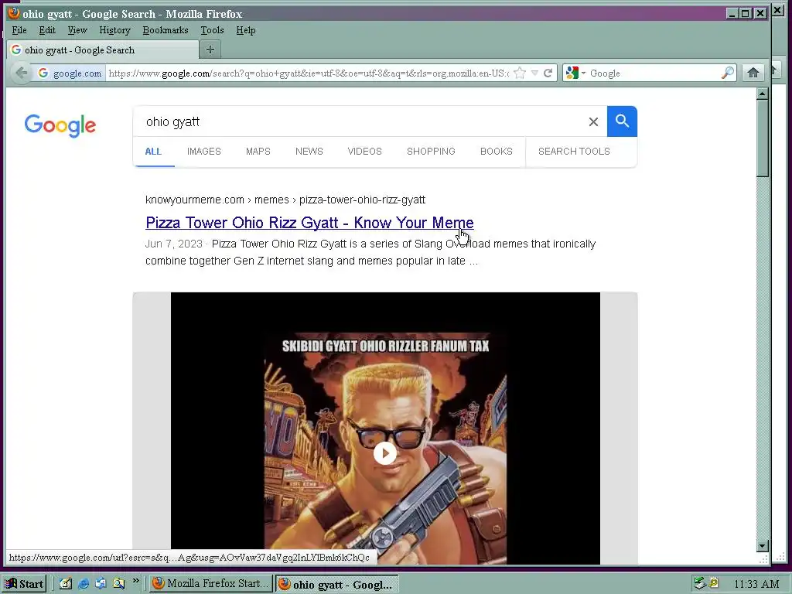Open the search engine selector dropdown
The width and height of the screenshot is (792, 594).
pyautogui.click(x=575, y=73)
